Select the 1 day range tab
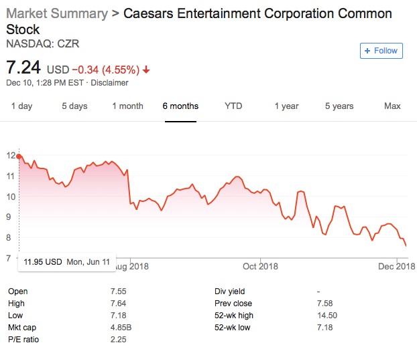This screenshot has width=417, height=351. click(x=21, y=106)
